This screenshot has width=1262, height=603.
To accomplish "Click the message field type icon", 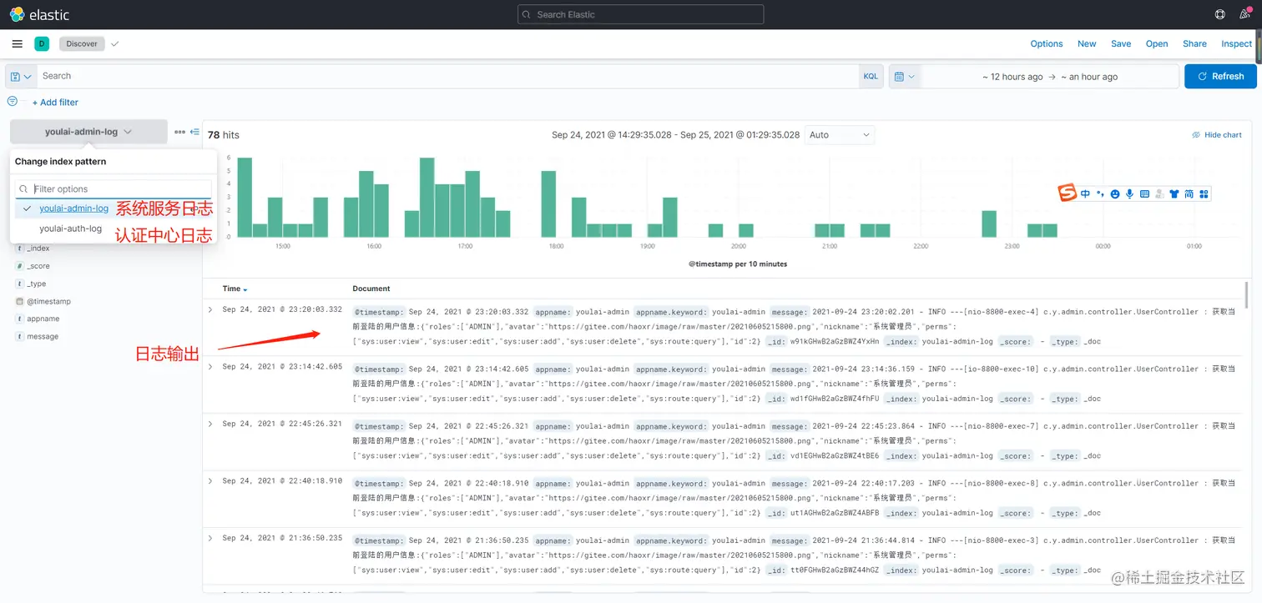I will [19, 336].
